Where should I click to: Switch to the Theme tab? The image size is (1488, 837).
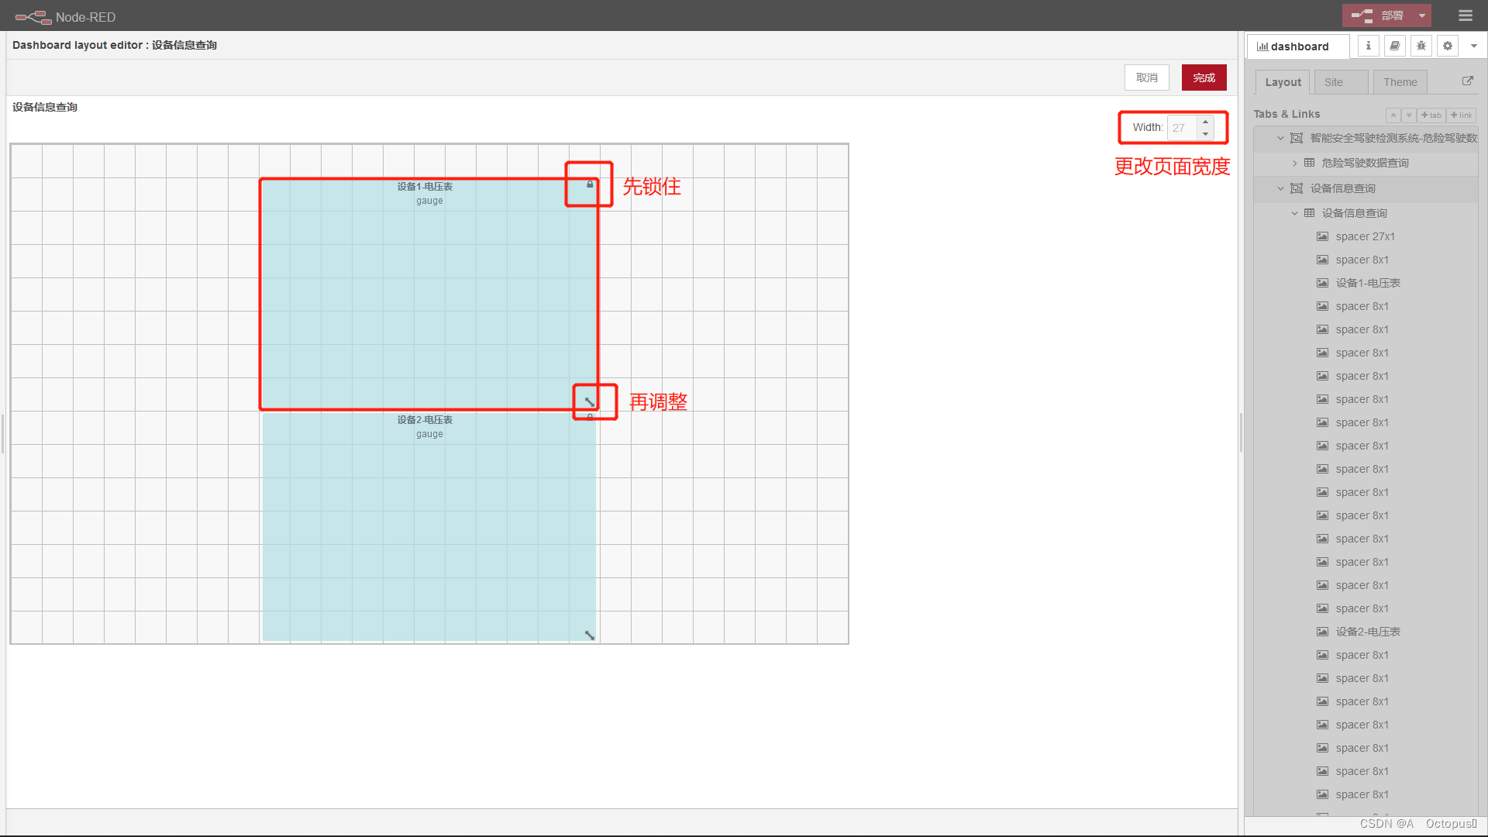click(x=1400, y=82)
